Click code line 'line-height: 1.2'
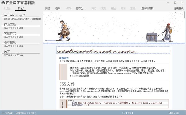This screenshot has width=186, height=115. [x=80, y=105]
